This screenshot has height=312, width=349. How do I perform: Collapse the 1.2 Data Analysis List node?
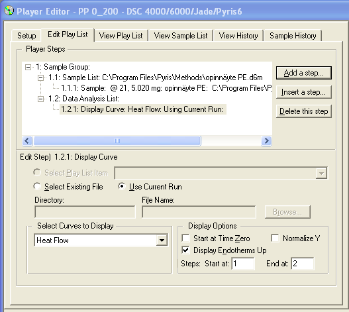tap(40, 99)
